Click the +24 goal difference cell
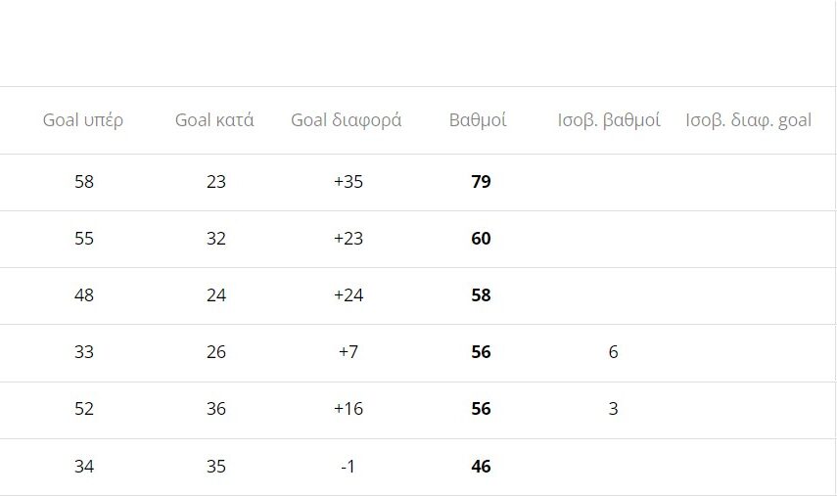 (x=349, y=295)
